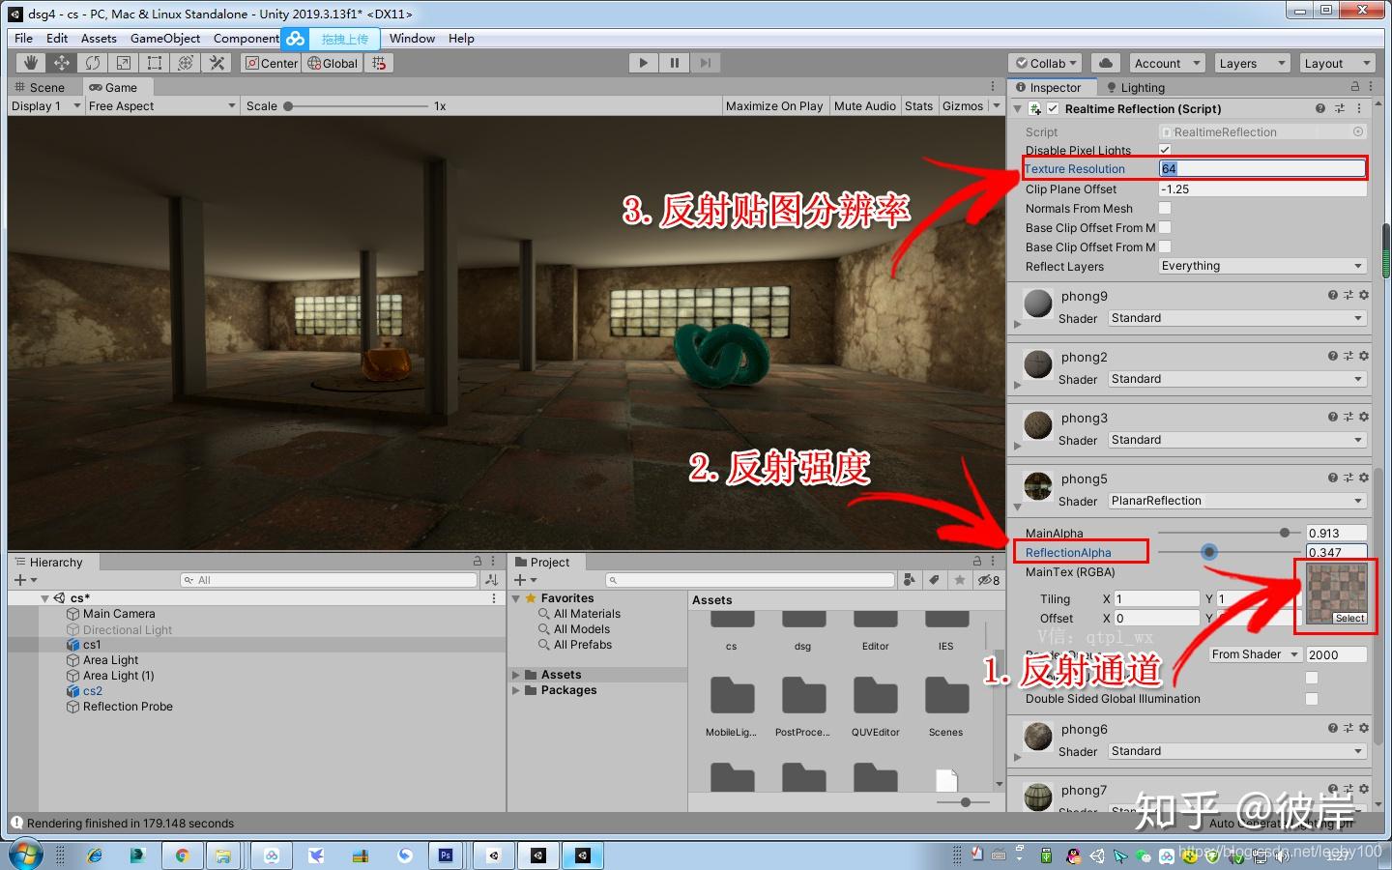Select the Scale tool
This screenshot has width=1392, height=870.
[124, 62]
